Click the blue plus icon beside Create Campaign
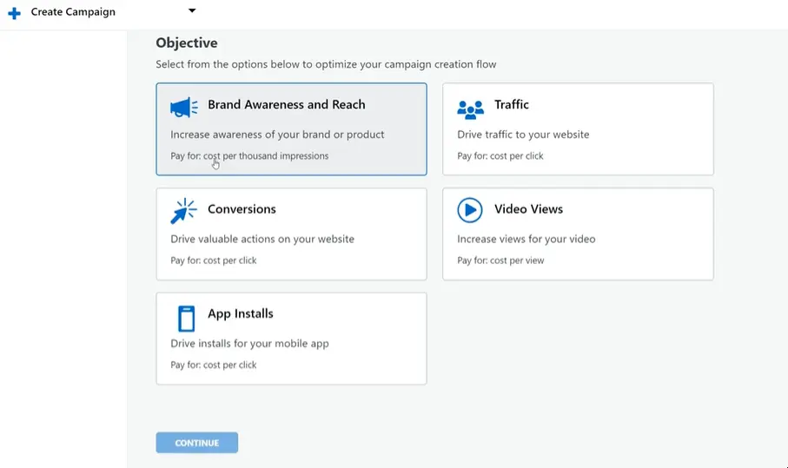 pyautogui.click(x=14, y=13)
